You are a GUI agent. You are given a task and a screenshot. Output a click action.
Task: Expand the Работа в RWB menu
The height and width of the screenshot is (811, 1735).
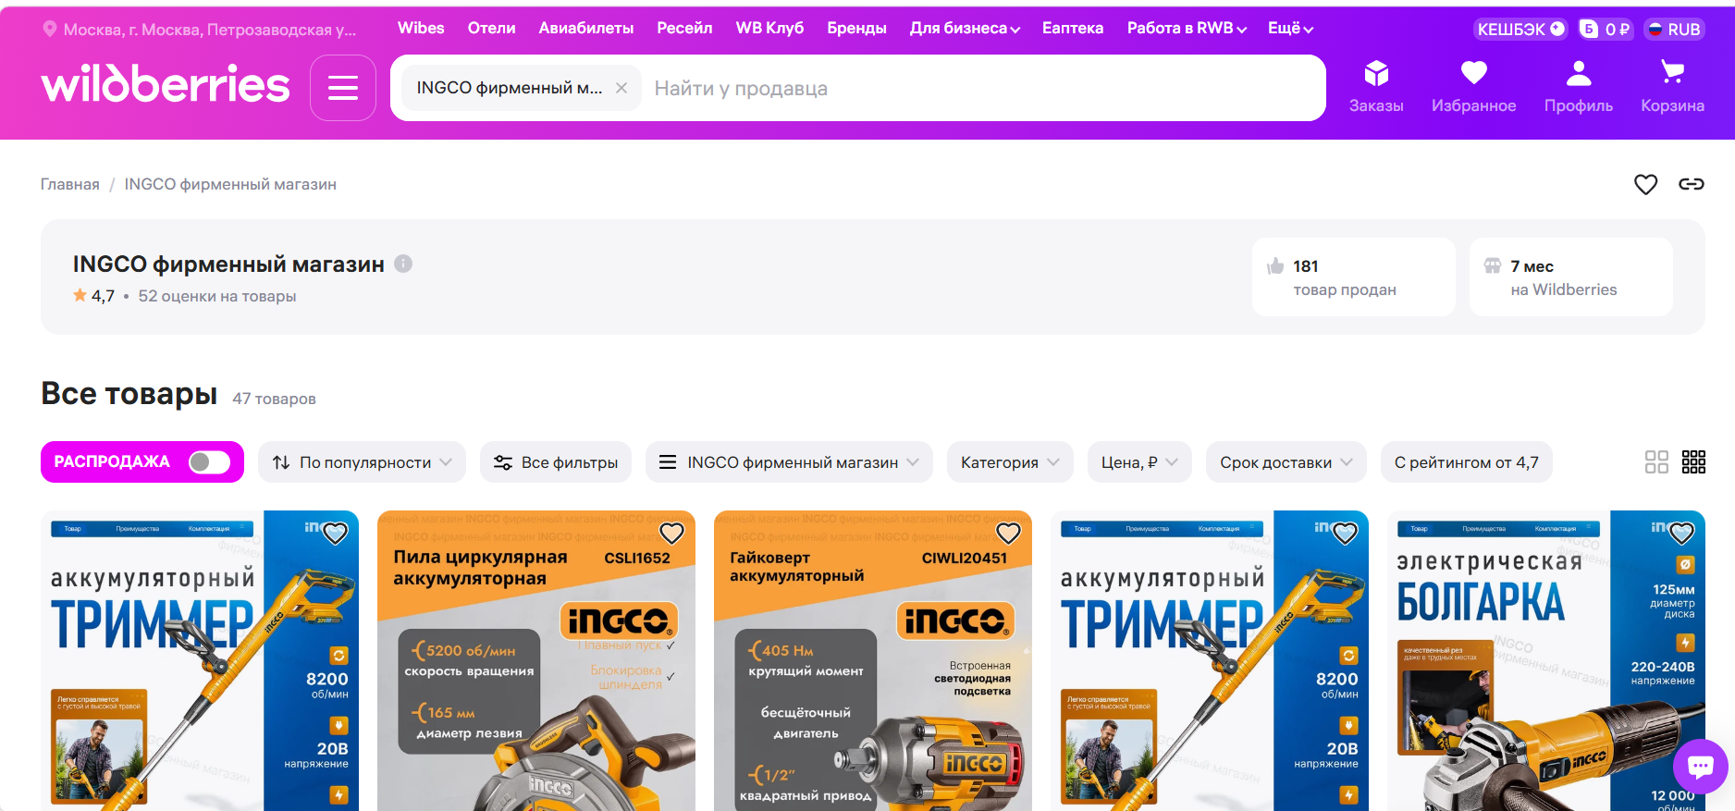coord(1187,28)
